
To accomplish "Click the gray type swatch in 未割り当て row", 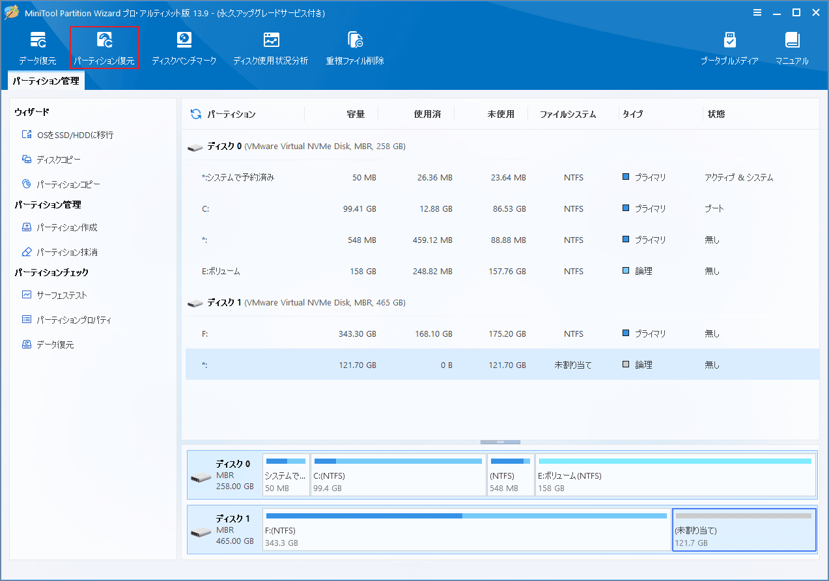I will (626, 365).
